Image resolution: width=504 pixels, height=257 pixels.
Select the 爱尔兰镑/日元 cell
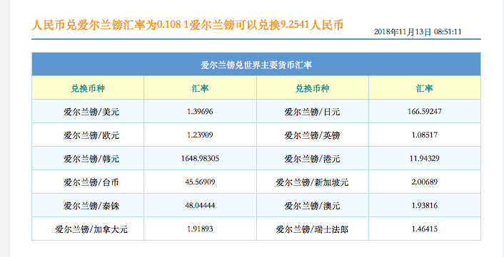click(313, 112)
